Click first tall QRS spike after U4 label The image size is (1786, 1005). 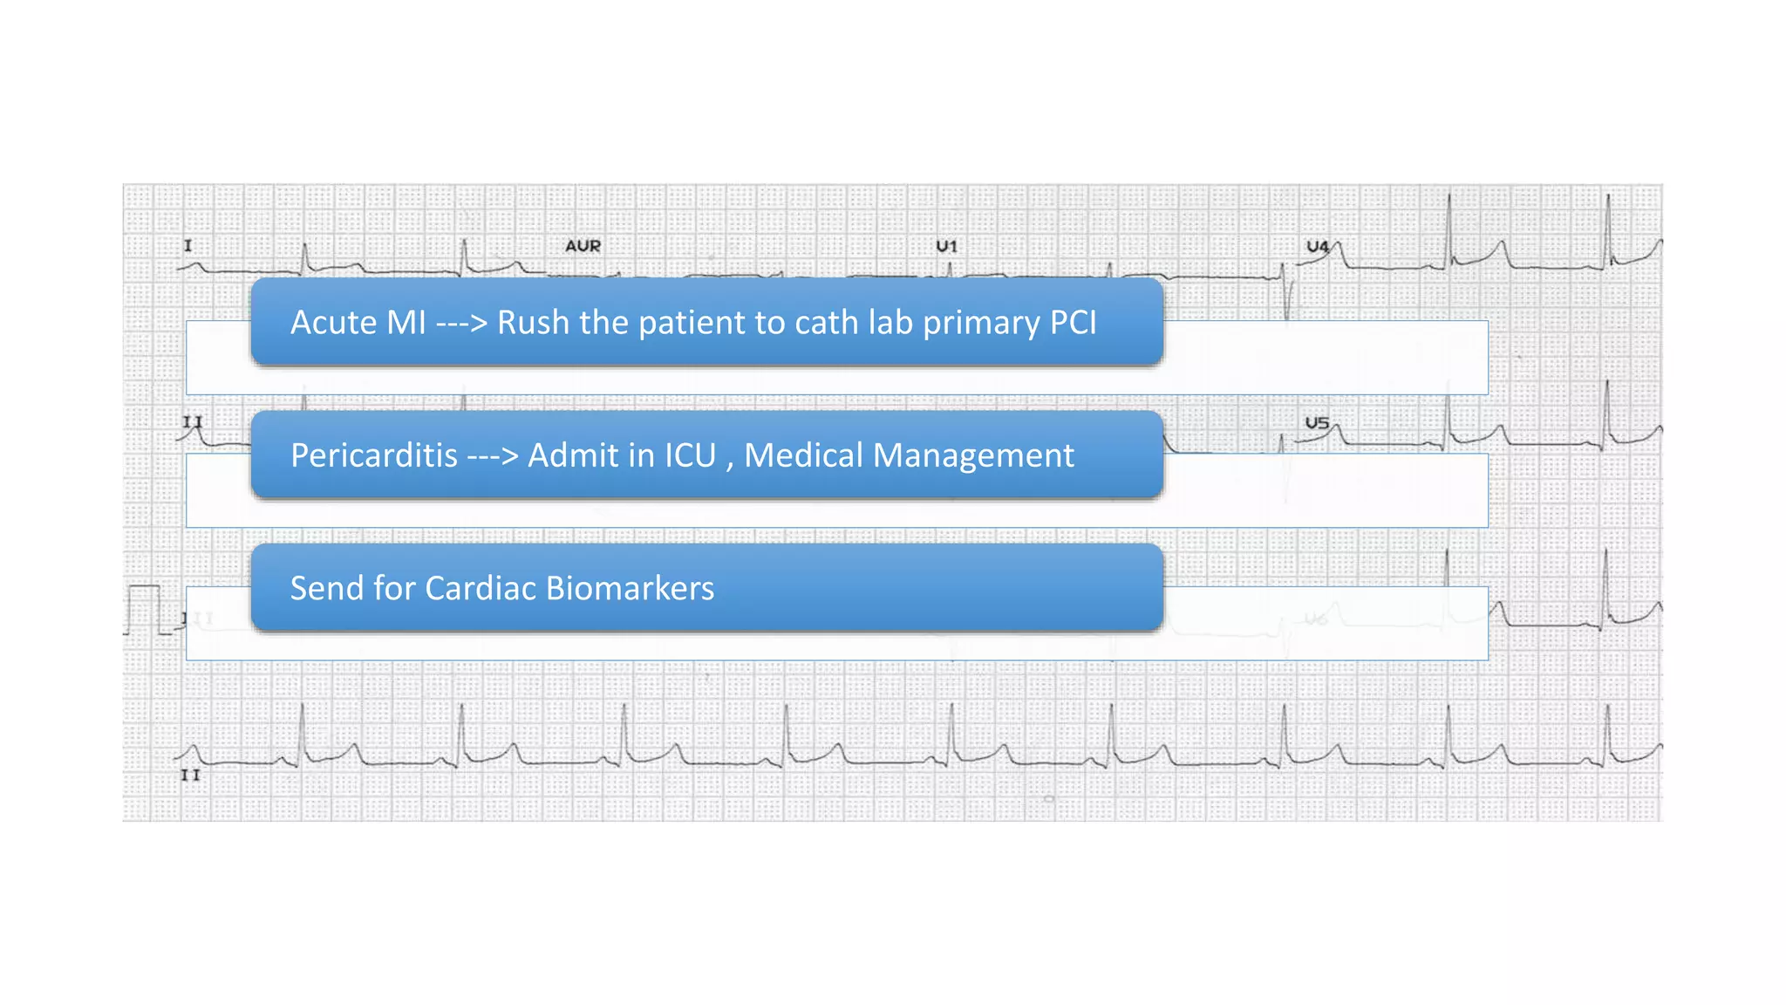(1449, 227)
